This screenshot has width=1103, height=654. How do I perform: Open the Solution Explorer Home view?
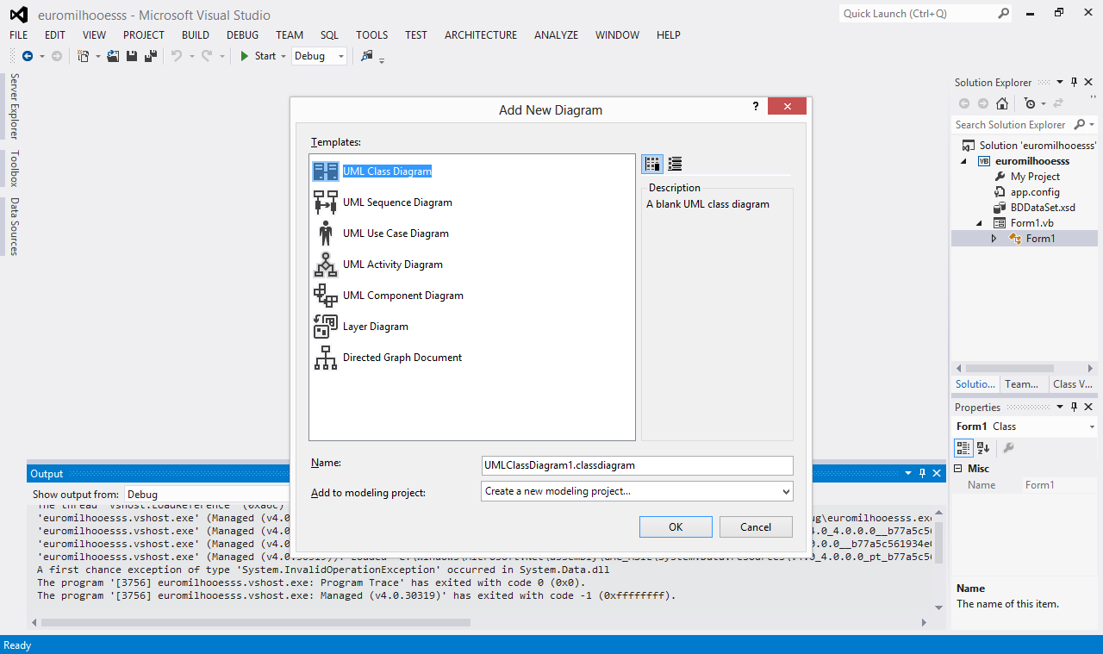coord(1001,103)
